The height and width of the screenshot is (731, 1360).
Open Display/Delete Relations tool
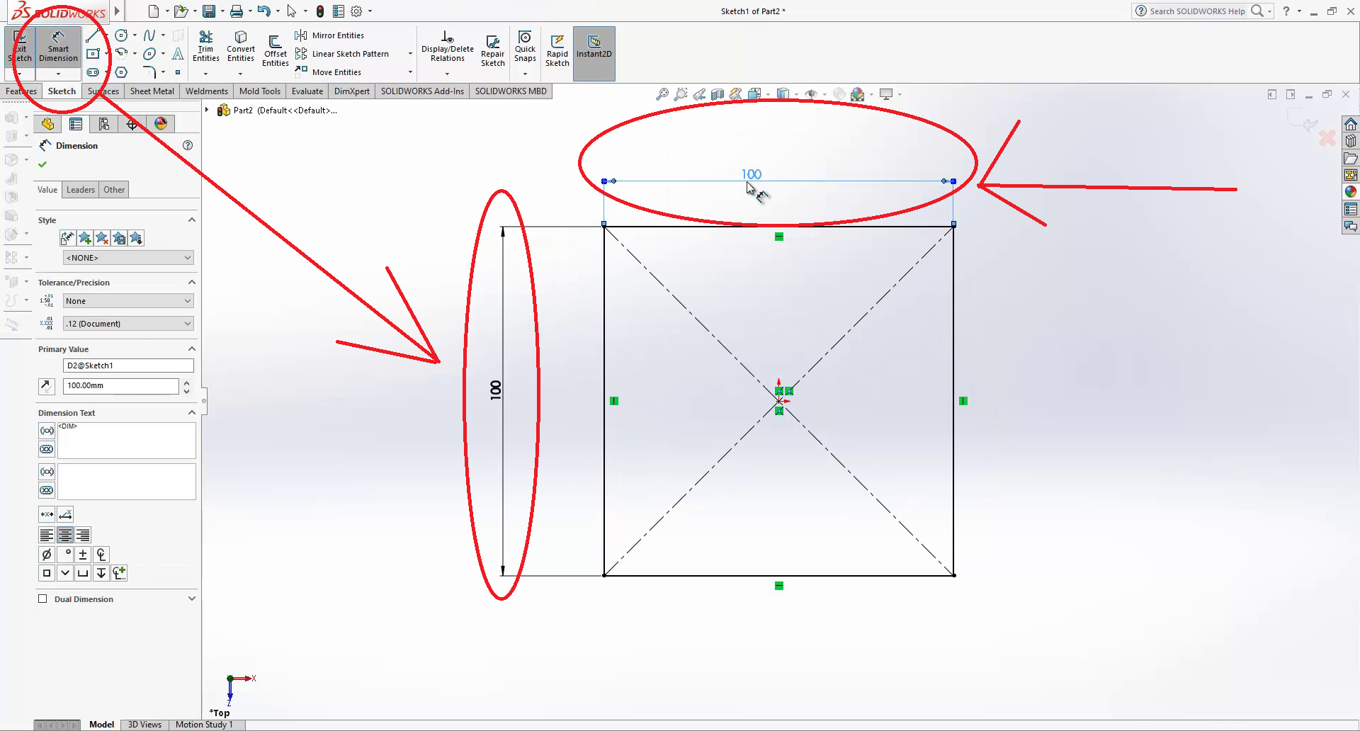click(x=447, y=46)
